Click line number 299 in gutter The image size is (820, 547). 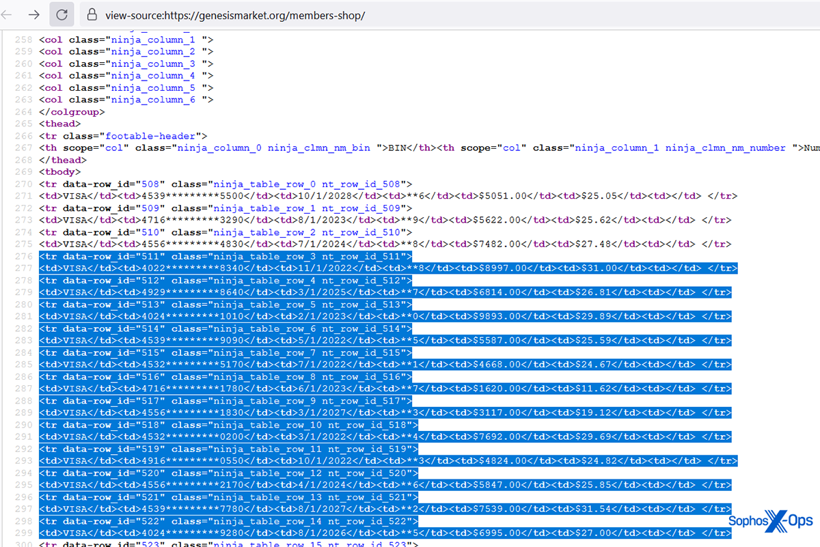click(23, 533)
